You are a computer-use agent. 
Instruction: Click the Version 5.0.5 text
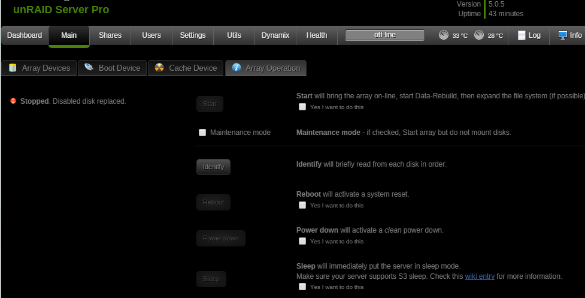tap(481, 4)
